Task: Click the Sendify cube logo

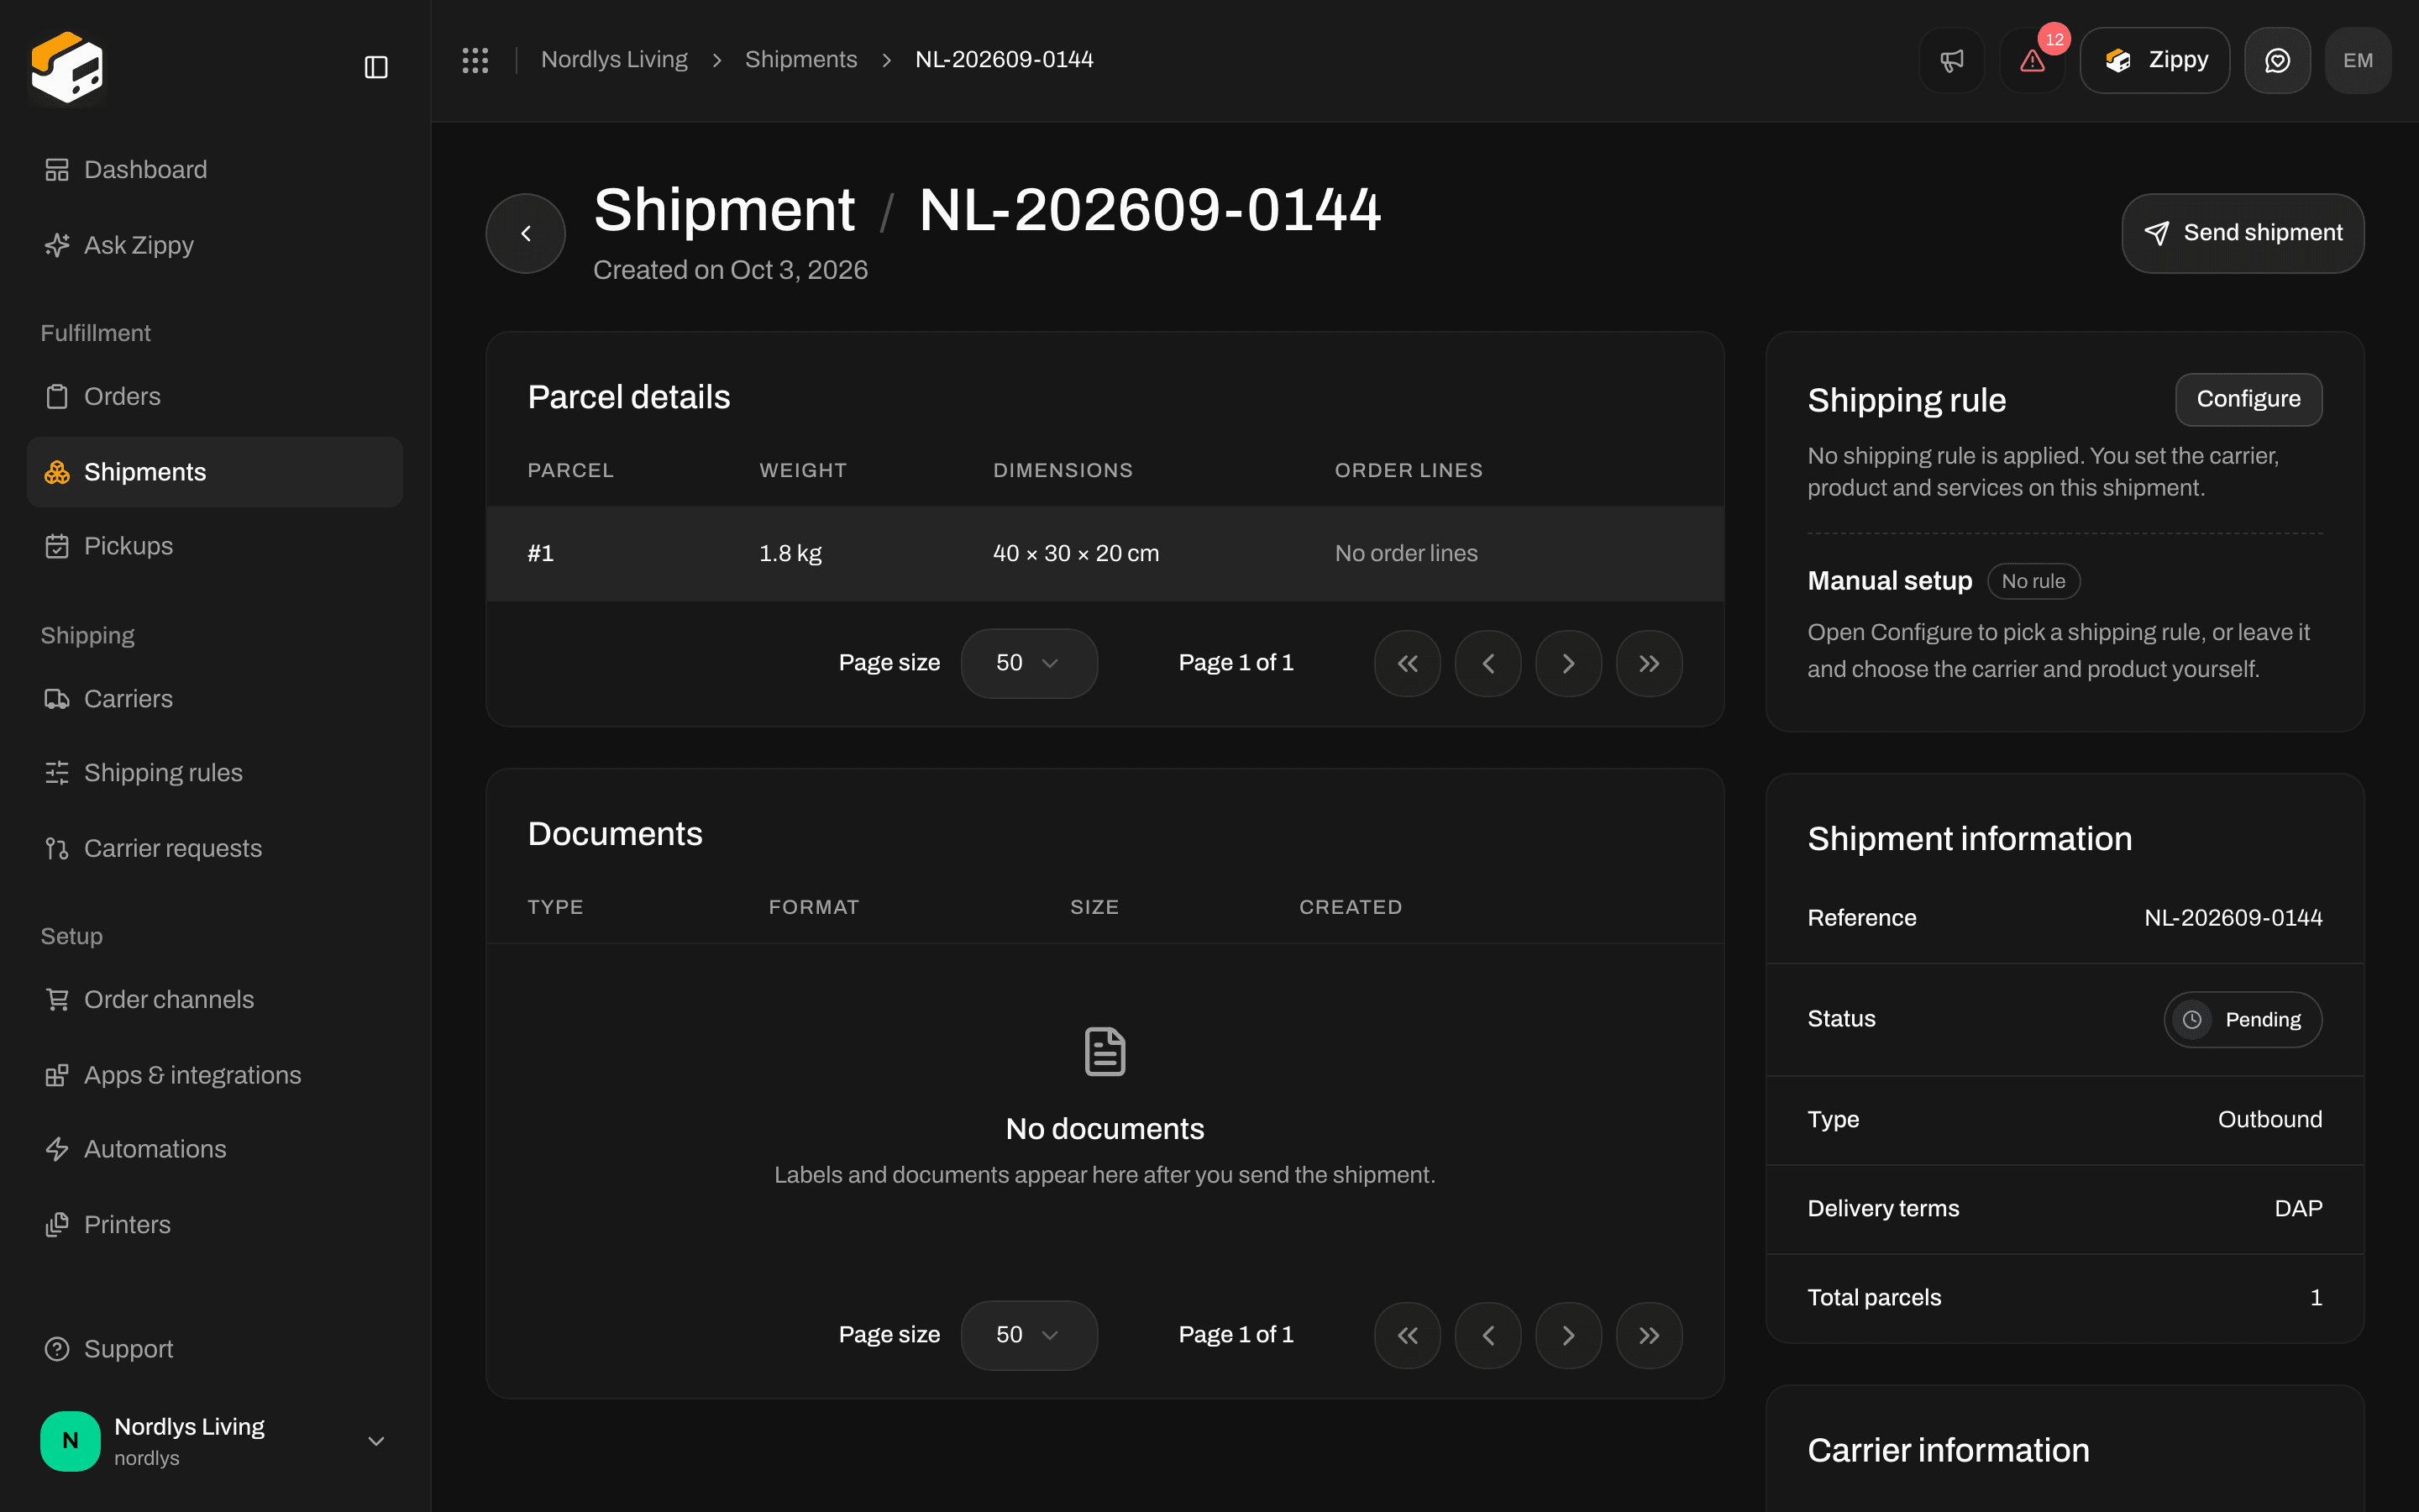Action: pyautogui.click(x=67, y=67)
